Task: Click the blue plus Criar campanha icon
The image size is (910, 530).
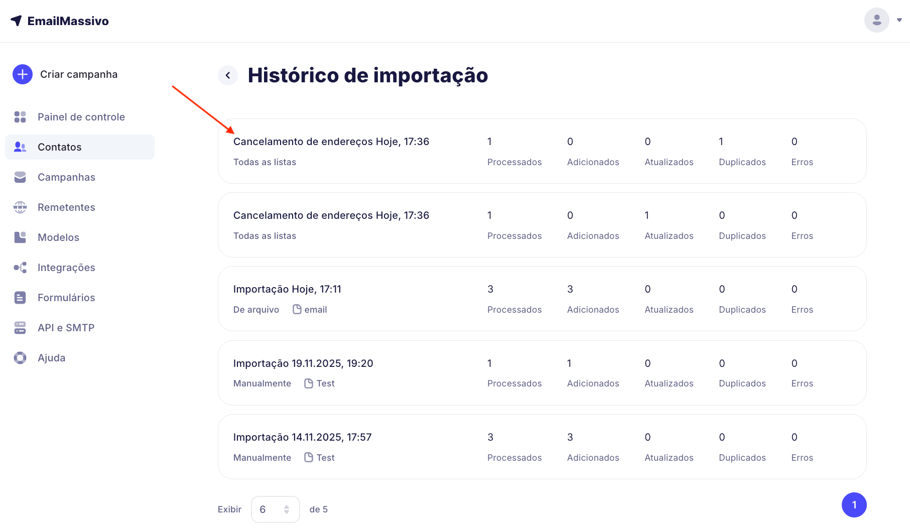Action: (x=22, y=74)
